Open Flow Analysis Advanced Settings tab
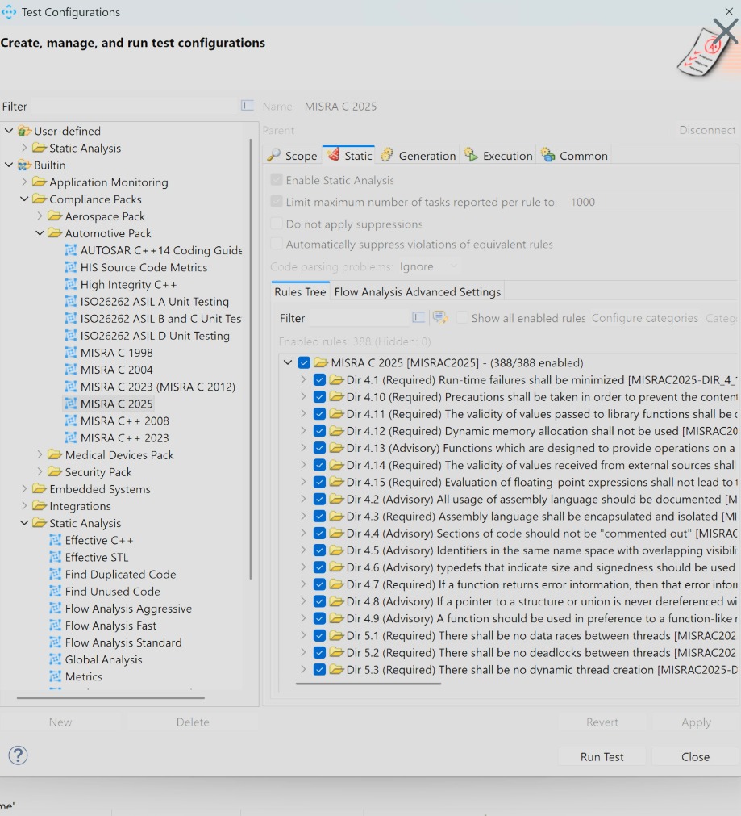Screen dimensions: 741x816 tap(417, 292)
